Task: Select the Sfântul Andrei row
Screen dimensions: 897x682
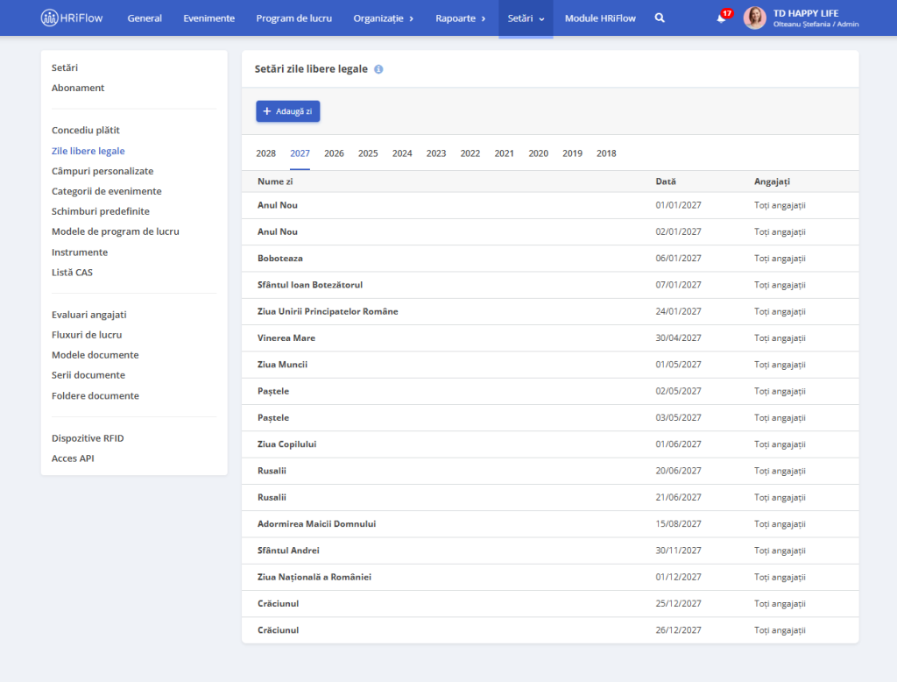Action: [x=550, y=551]
